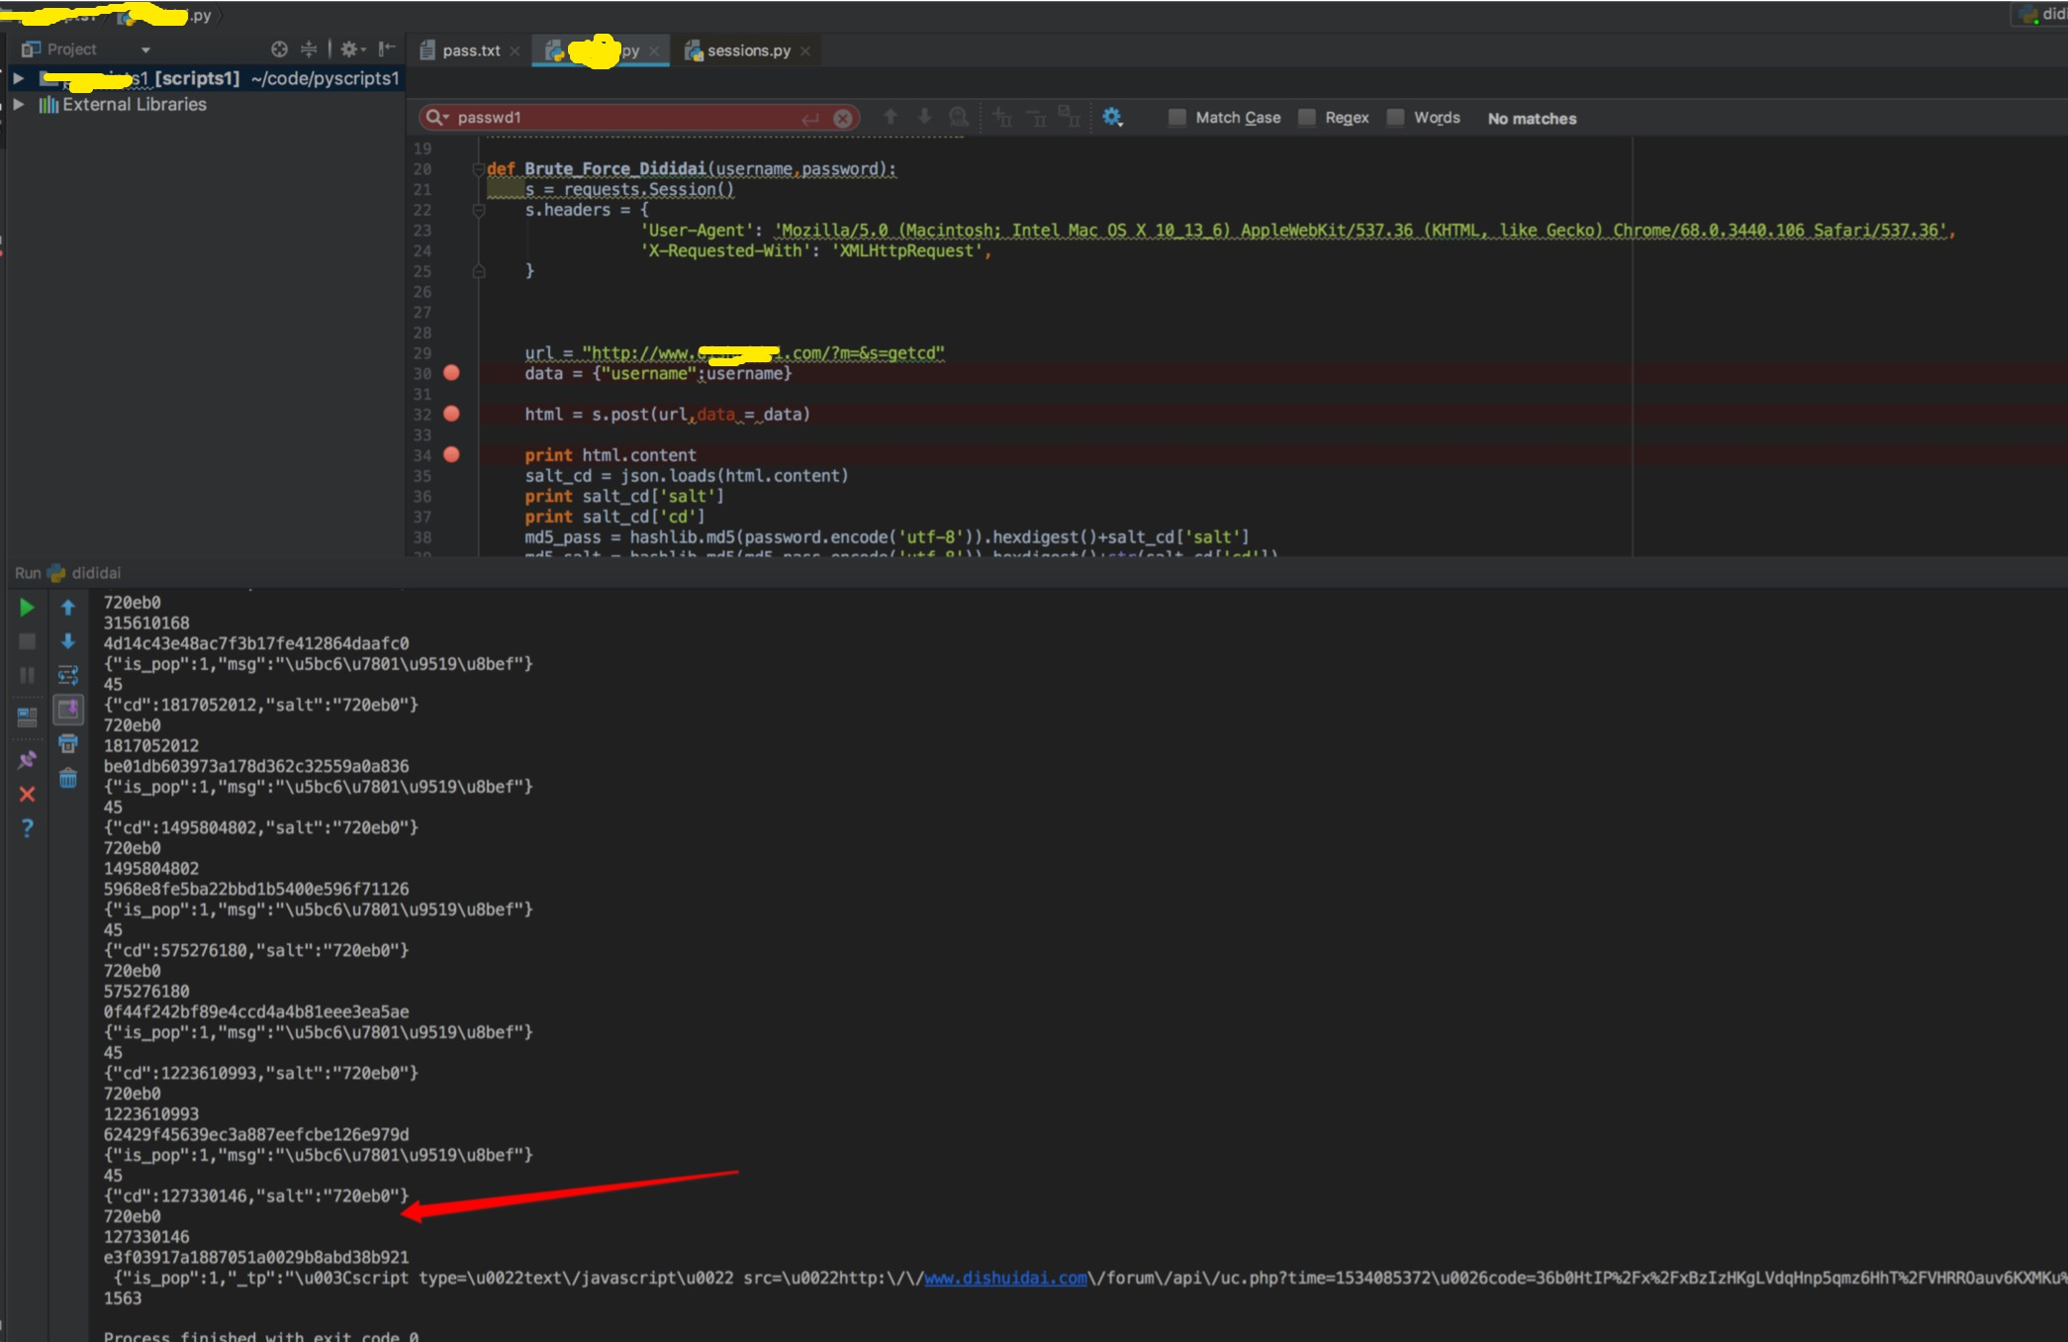
Task: Enable the Match Case checkbox
Action: [1176, 118]
